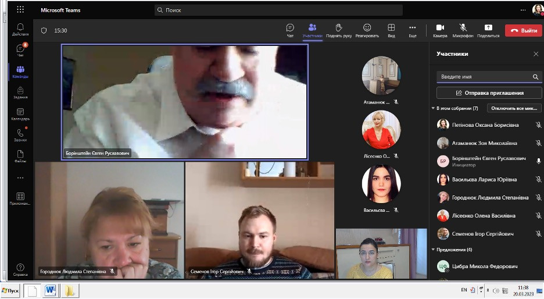Open Assignments (Задания) in sidebar
Viewport: 544px width, 299px height.
[20, 92]
